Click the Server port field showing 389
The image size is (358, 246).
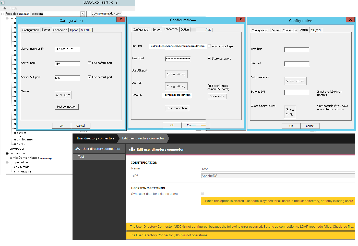[67, 64]
